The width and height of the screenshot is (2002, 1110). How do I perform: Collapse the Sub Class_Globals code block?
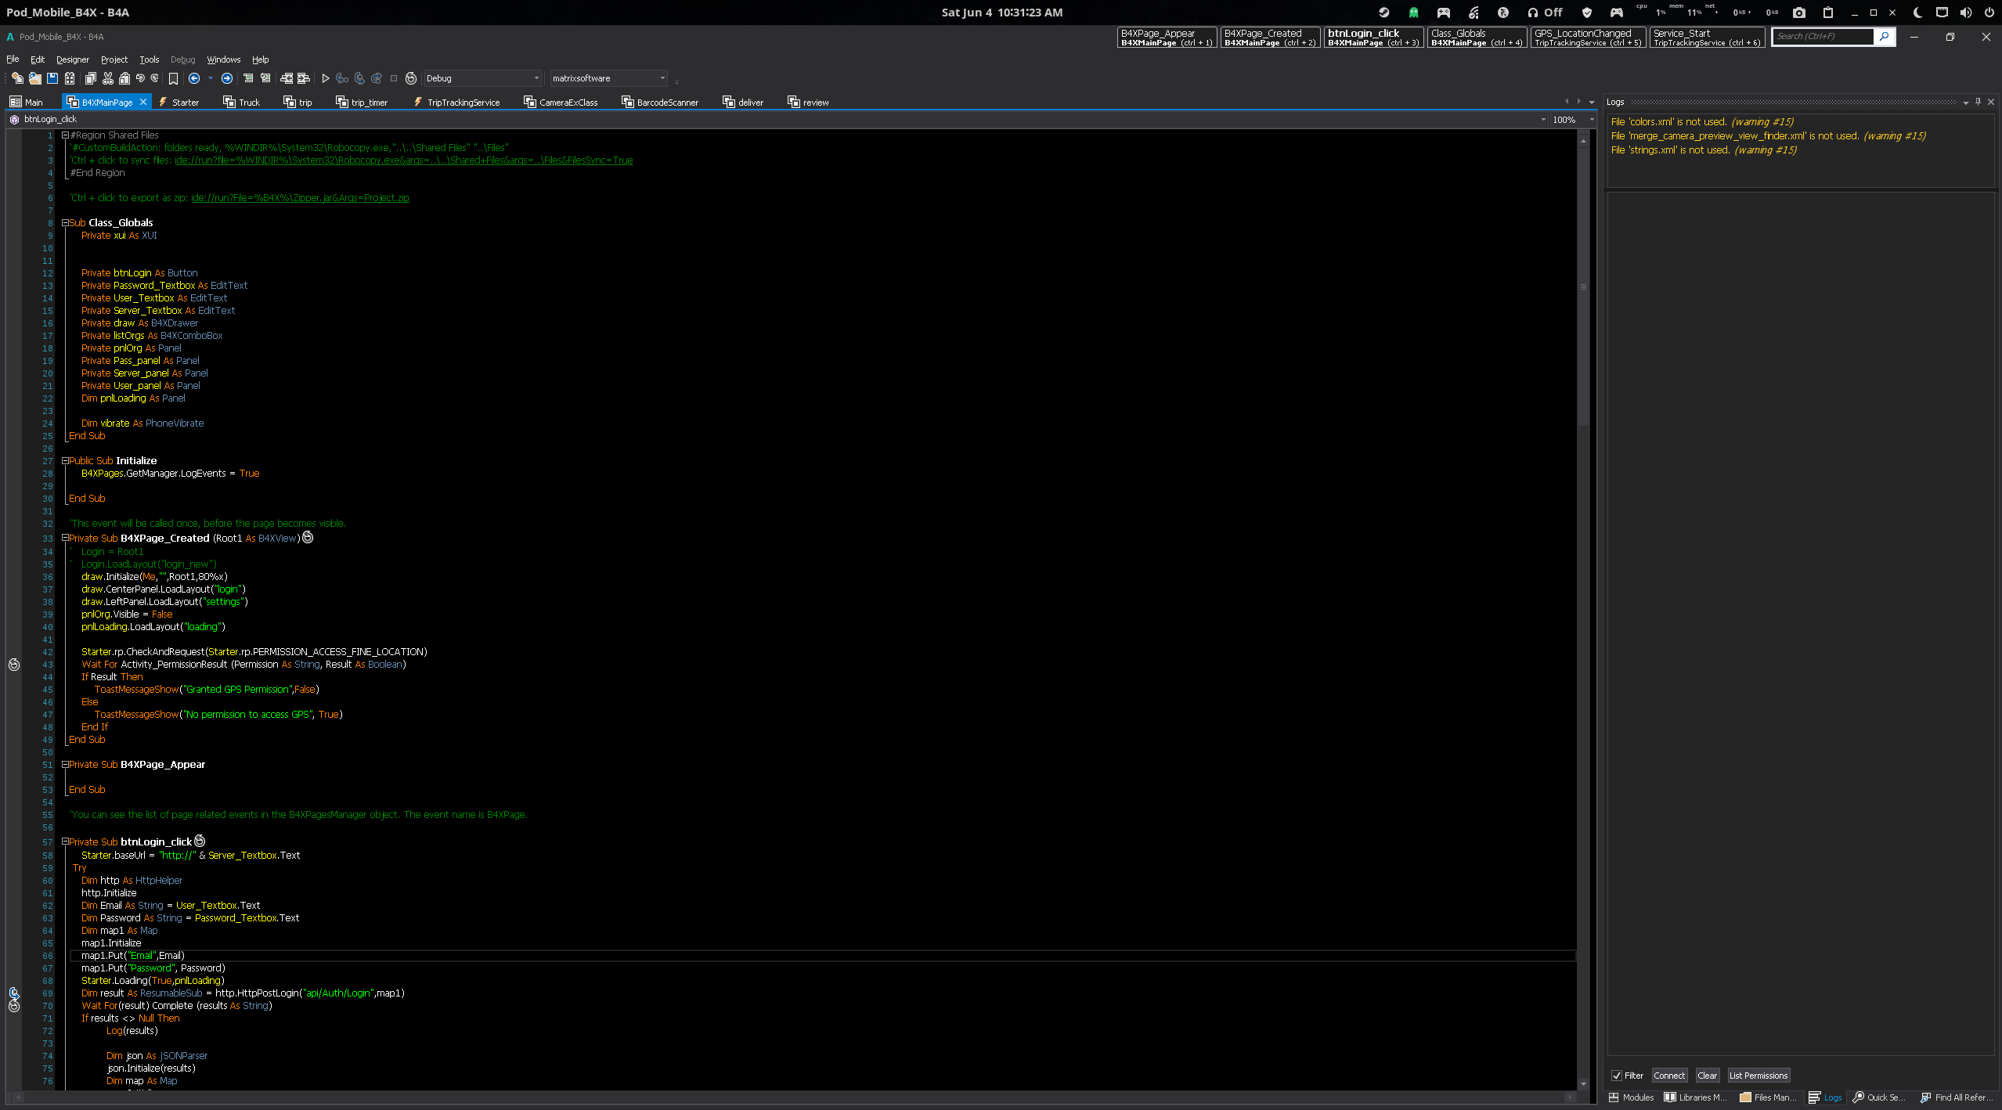(65, 223)
